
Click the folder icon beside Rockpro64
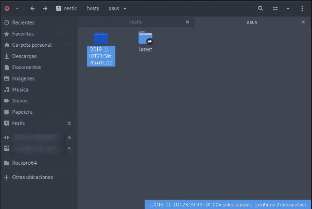click(7, 163)
